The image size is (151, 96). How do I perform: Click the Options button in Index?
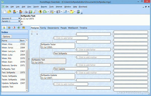[7, 37]
